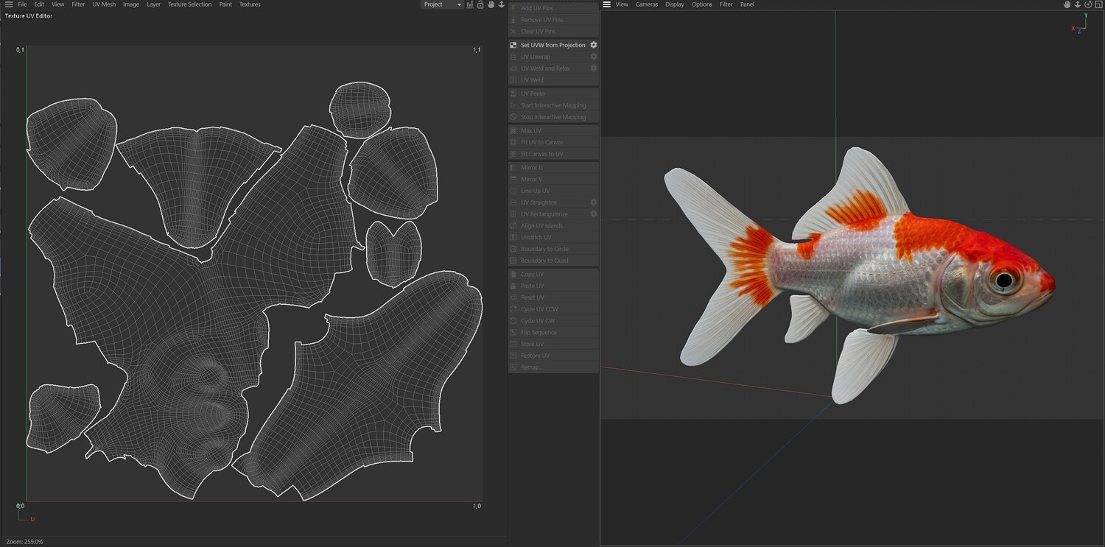Click Cycle UV CW
This screenshot has width=1105, height=547.
pos(553,321)
